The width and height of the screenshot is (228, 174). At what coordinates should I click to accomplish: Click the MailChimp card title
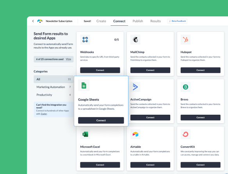click(x=137, y=52)
